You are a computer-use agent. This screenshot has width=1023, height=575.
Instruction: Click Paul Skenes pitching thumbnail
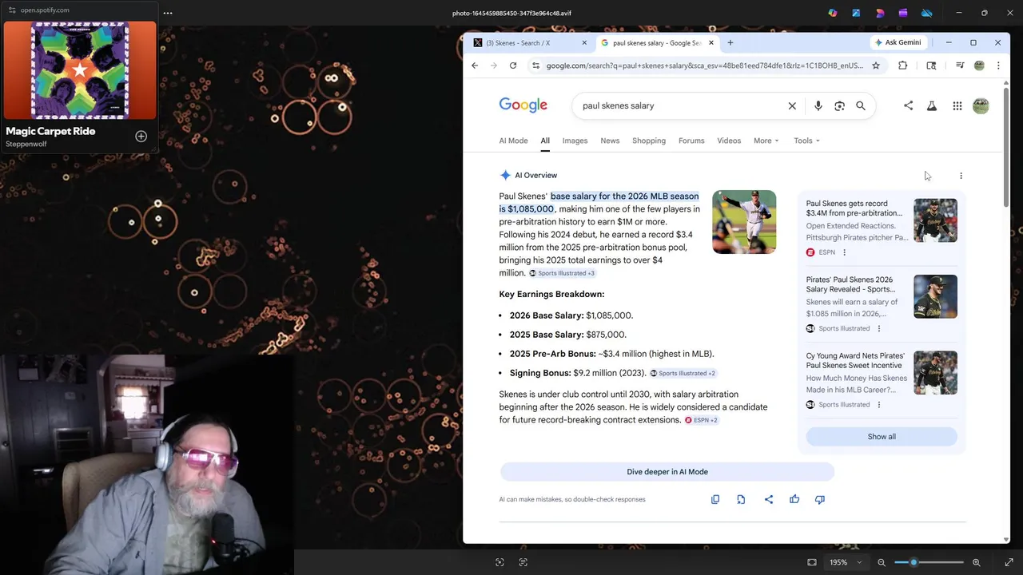pos(744,222)
